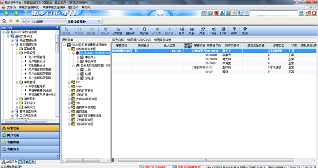This screenshot has height=168, width=318.
Task: Open 帮助 (help) from the toolbar
Action: [x=234, y=31]
